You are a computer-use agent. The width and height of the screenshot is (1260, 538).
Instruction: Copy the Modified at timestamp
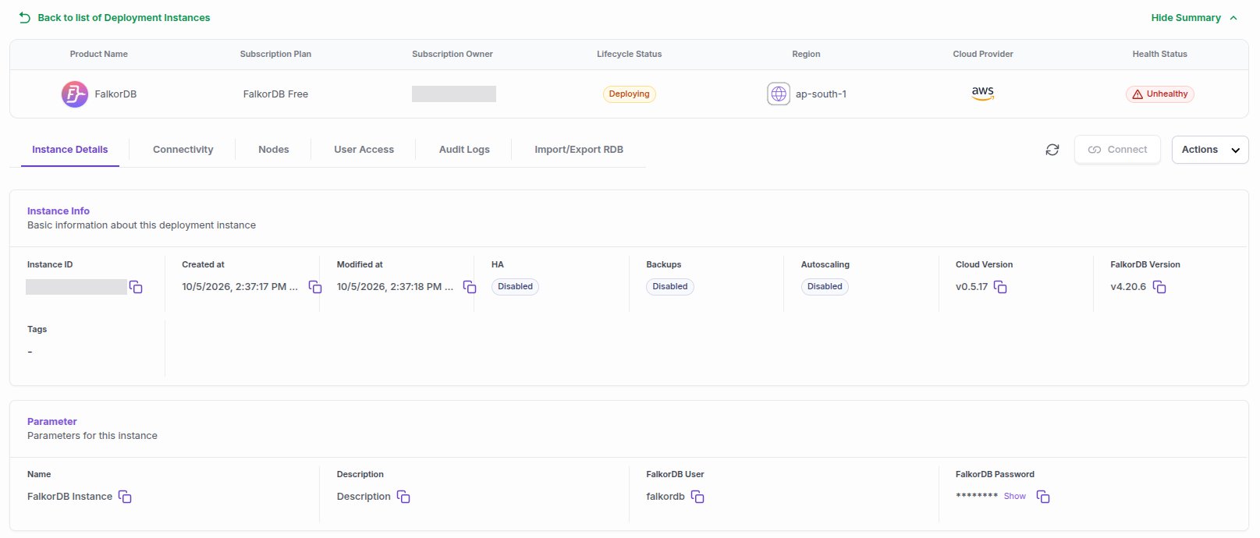[x=470, y=287]
